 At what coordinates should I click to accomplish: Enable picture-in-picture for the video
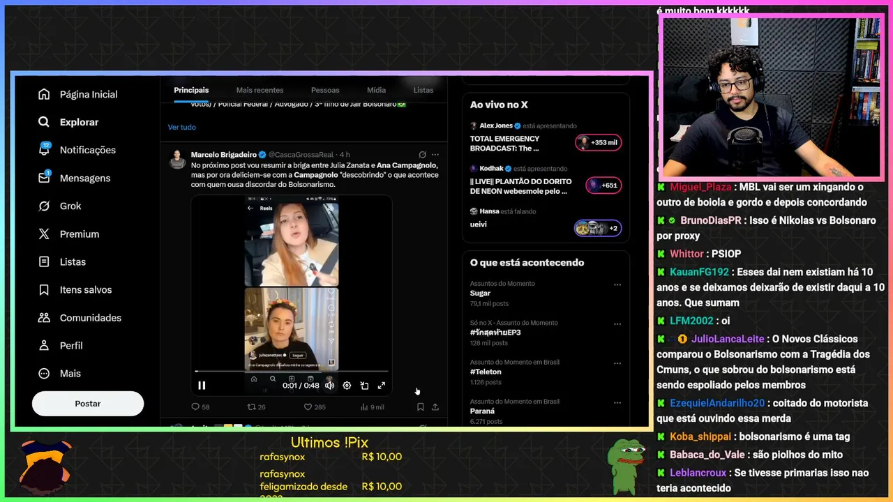pos(364,385)
